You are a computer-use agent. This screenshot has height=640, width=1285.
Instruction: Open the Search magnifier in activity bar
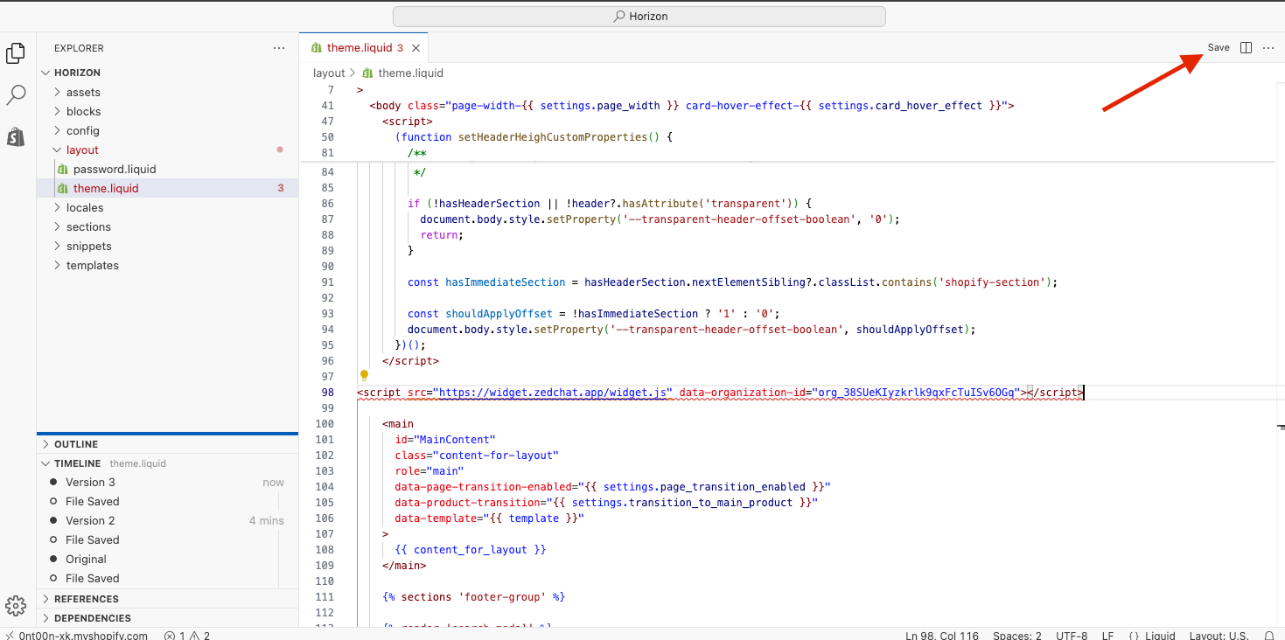point(16,95)
